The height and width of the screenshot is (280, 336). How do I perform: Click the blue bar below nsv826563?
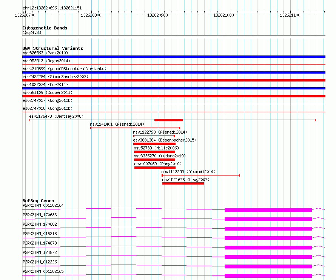point(174,57)
